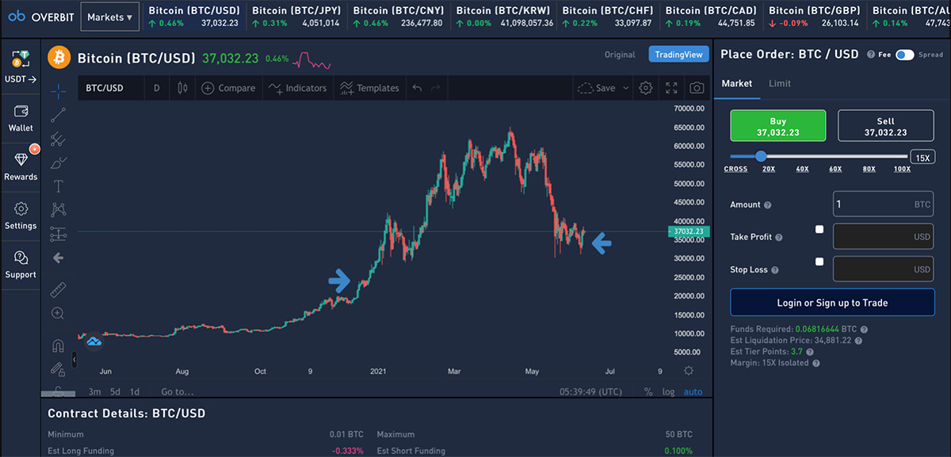Viewport: 951px width, 457px height.
Task: Toggle the magnet mode tool
Action: point(59,345)
